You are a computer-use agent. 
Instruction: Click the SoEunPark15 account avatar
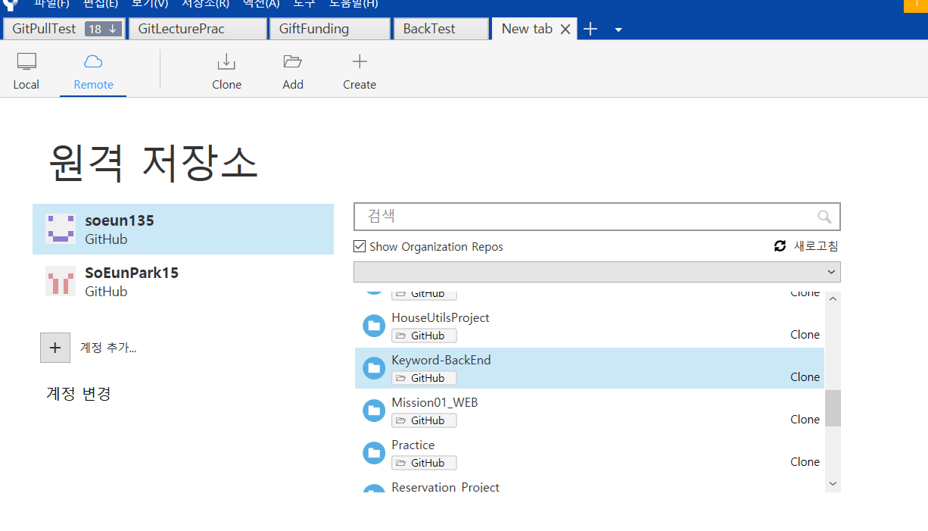pos(61,281)
